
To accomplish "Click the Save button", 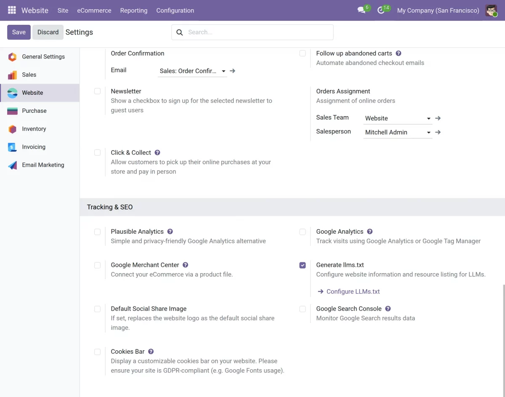I will (x=19, y=32).
